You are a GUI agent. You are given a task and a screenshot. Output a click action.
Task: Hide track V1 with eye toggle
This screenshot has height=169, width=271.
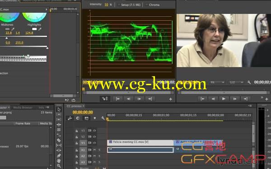(x=94, y=143)
